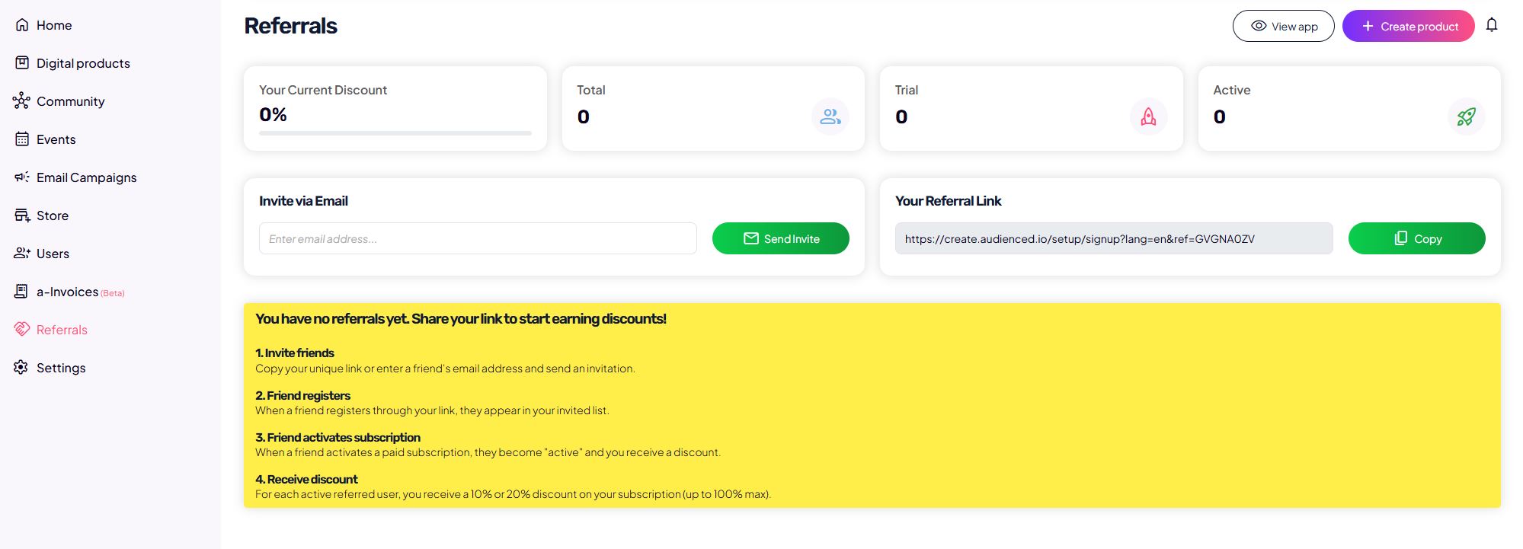
Task: Click the Home icon in sidebar
Action: [22, 25]
